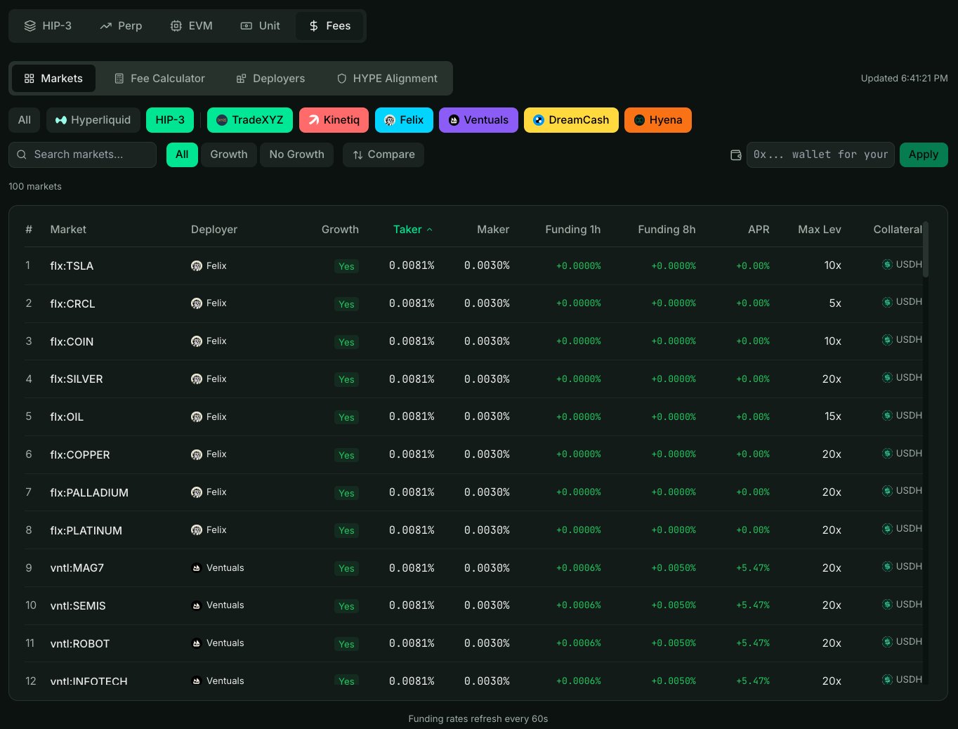Sort by the Funding 8h column header
This screenshot has height=729, width=958.
(x=666, y=230)
